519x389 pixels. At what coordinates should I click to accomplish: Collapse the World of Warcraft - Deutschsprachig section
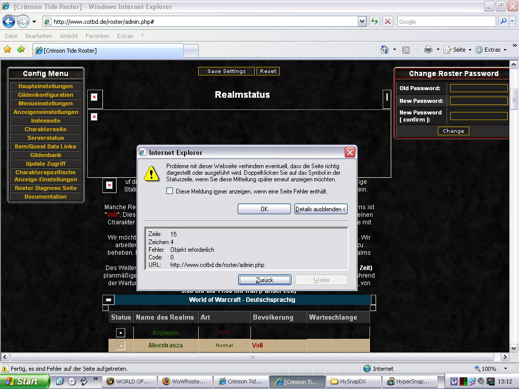tap(108, 300)
